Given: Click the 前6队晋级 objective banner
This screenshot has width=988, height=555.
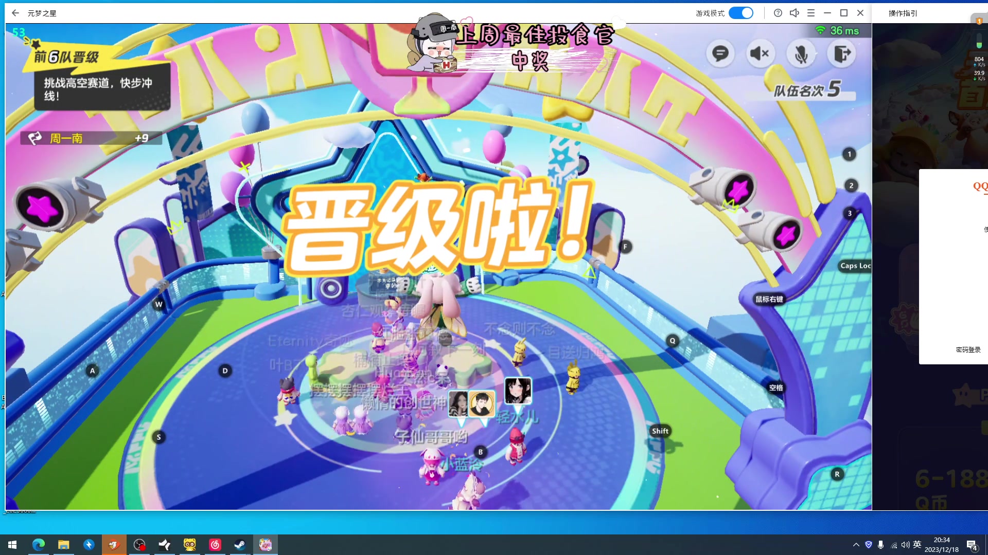Looking at the screenshot, I should (67, 57).
